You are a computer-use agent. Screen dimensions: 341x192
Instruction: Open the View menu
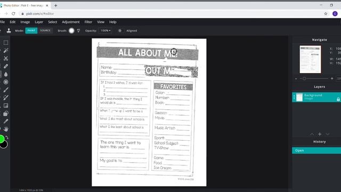coord(101,22)
